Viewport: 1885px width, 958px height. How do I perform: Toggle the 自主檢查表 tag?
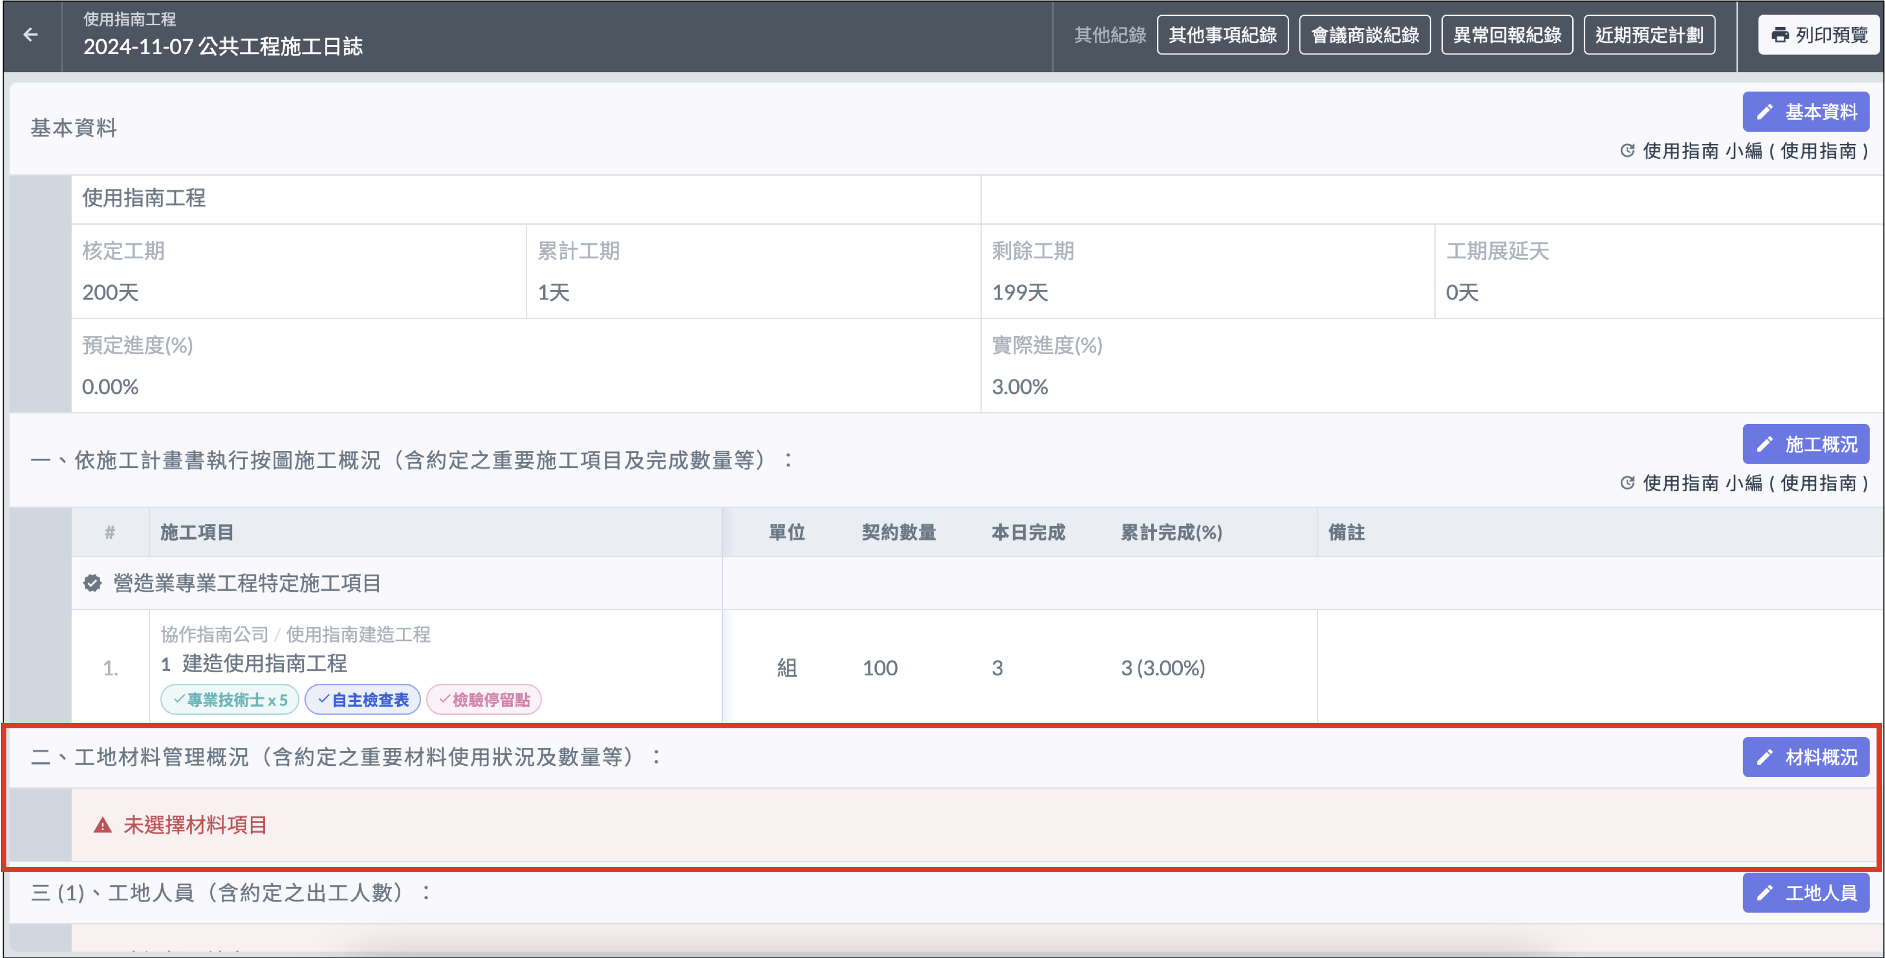363,700
